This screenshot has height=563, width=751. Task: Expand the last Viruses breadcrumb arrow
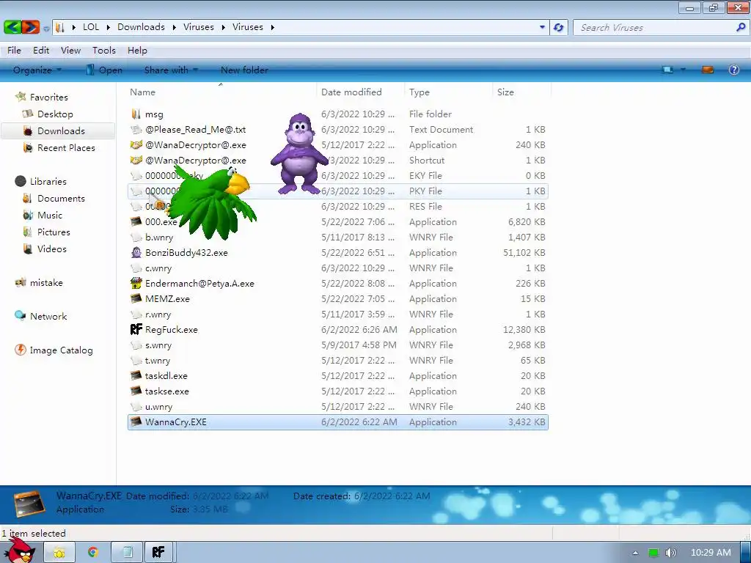click(273, 27)
